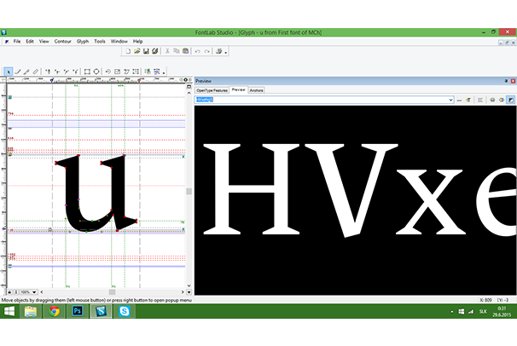The height and width of the screenshot is (346, 517).
Task: Toggle the inverted black-white preview mode
Action: click(x=510, y=100)
